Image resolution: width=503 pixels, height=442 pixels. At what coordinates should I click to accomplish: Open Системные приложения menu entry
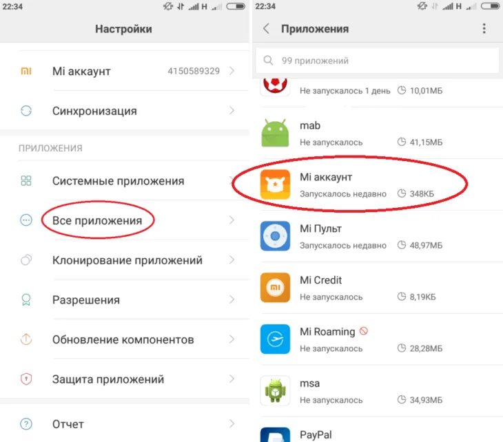pos(125,181)
